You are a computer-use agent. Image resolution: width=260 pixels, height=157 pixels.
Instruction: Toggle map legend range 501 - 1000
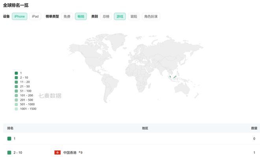[x=25, y=104]
